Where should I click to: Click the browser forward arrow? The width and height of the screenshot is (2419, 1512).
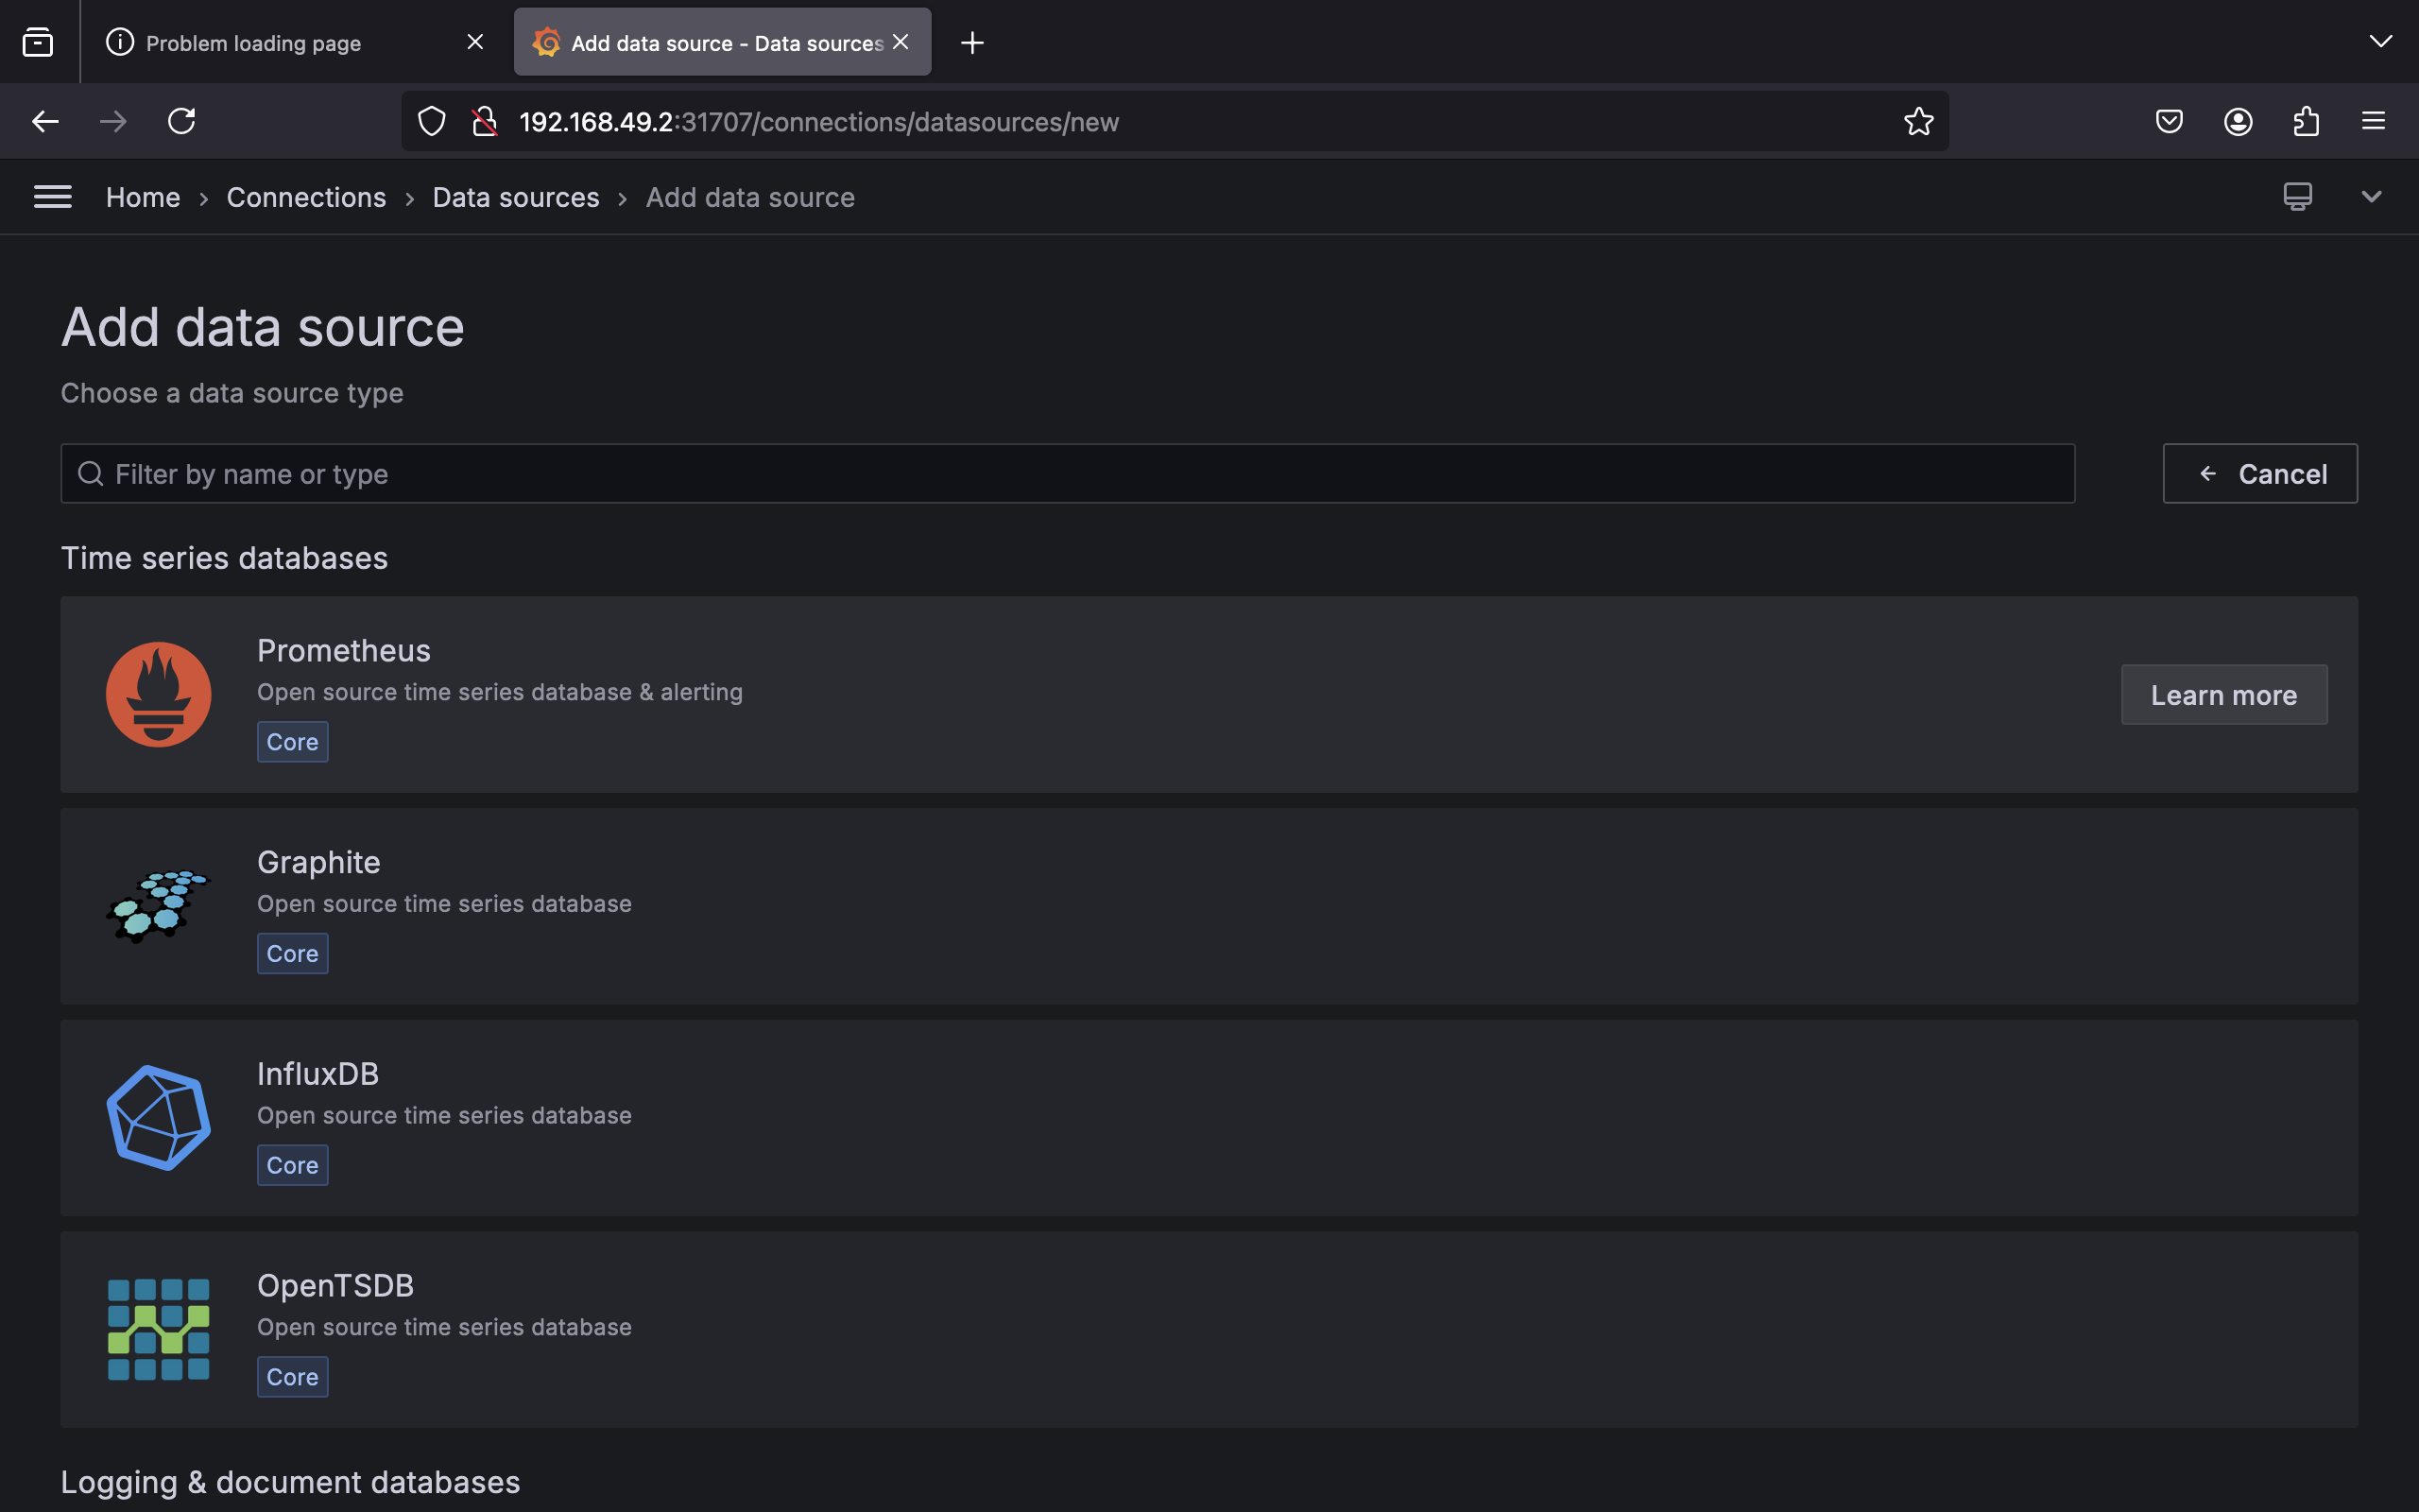click(x=113, y=122)
